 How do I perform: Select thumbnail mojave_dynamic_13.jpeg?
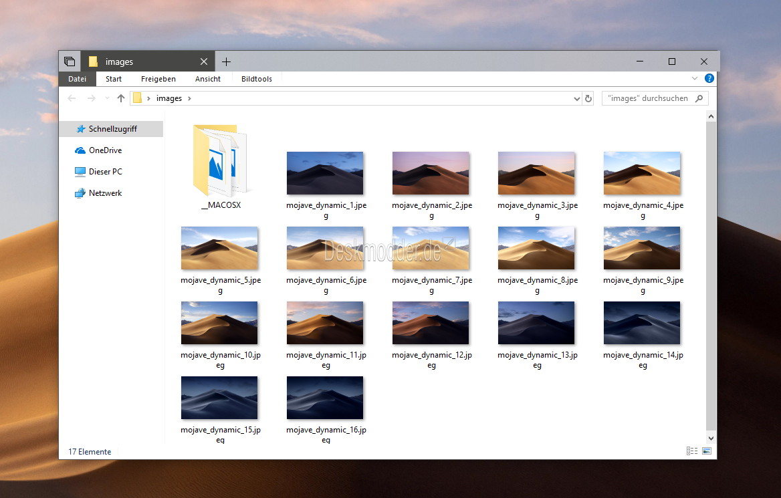tap(536, 323)
